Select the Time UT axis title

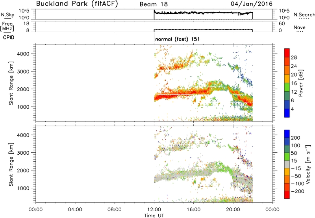(154, 216)
